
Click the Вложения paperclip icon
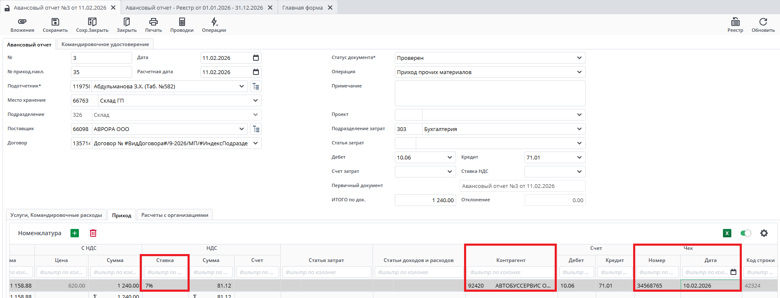pos(22,22)
